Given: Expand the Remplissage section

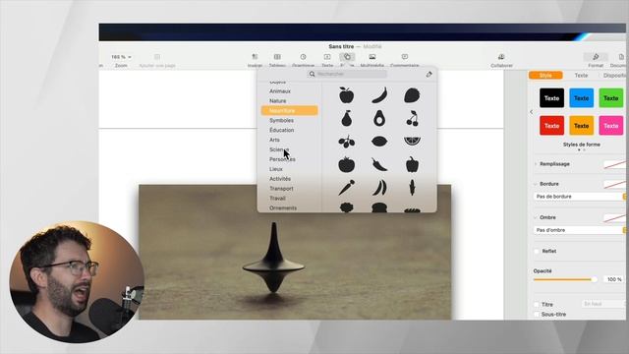Looking at the screenshot, I should (536, 164).
